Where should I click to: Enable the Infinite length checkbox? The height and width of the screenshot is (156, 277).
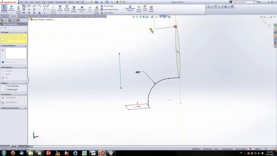pyautogui.click(x=6, y=90)
